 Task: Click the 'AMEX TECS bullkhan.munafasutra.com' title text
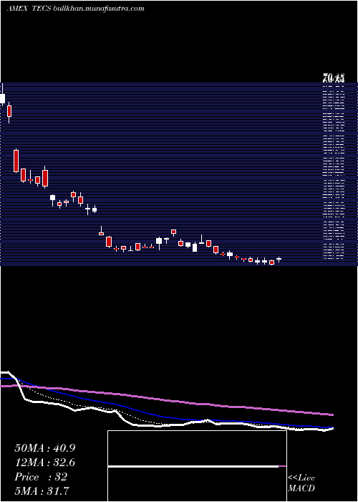click(x=75, y=9)
